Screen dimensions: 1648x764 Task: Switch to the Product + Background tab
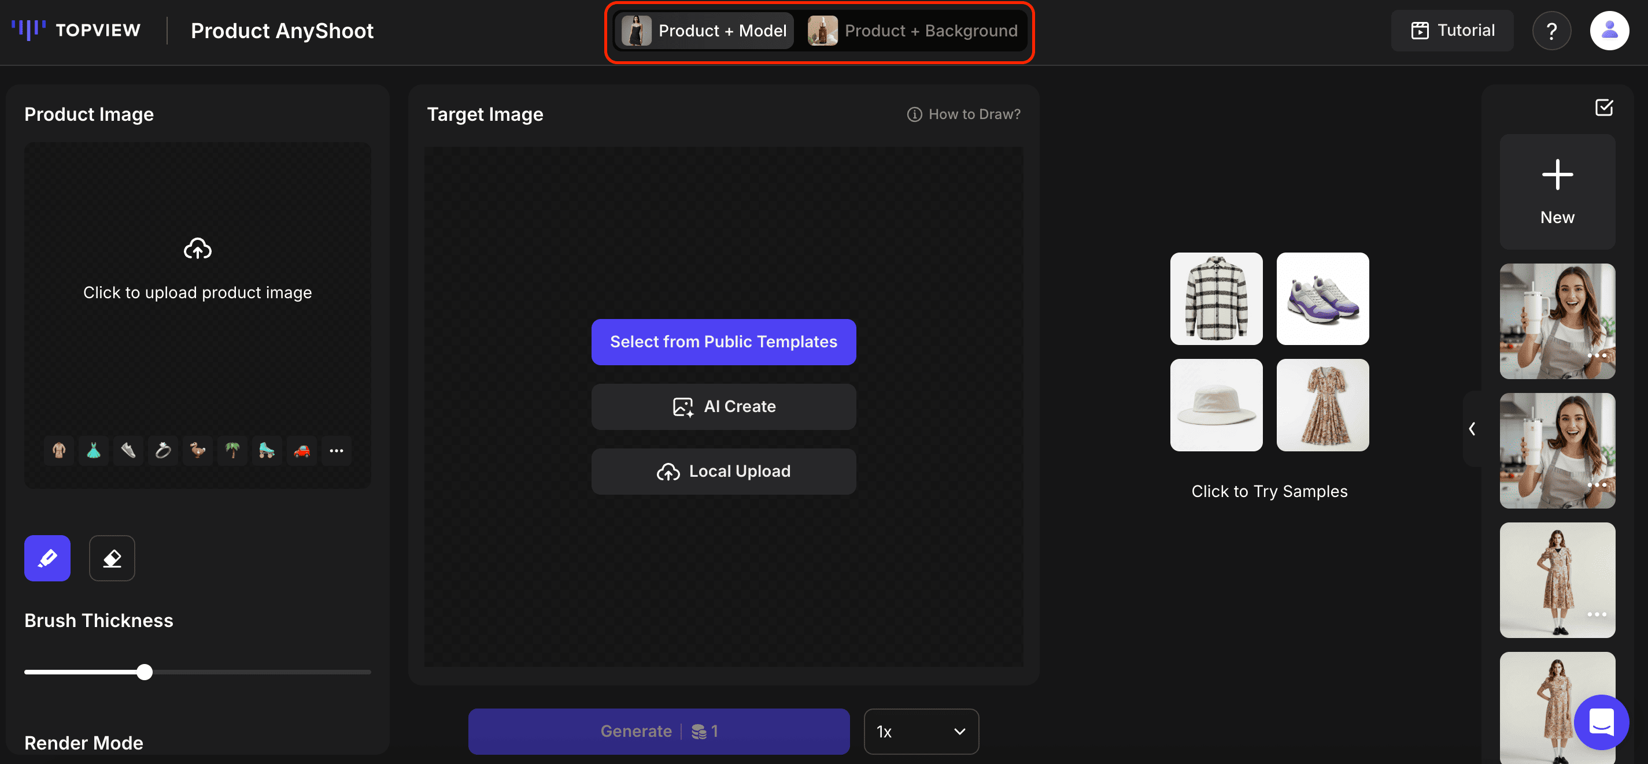(913, 30)
